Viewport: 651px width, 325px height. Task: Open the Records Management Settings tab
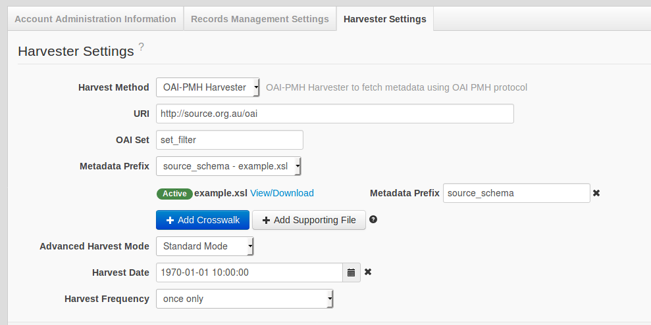click(x=259, y=19)
